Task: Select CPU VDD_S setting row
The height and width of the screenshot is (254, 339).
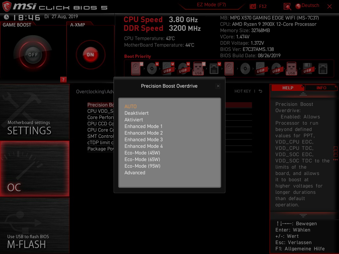Action: pyautogui.click(x=169, y=111)
